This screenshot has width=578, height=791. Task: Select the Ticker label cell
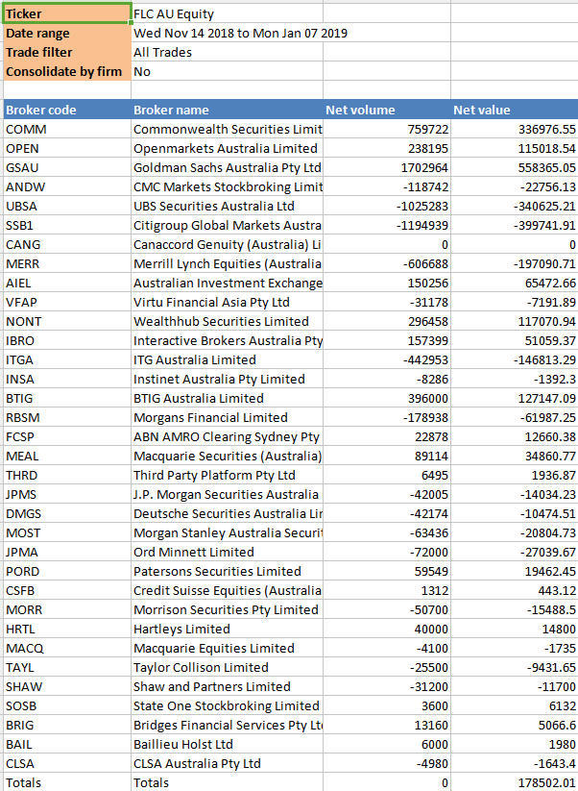pos(66,13)
